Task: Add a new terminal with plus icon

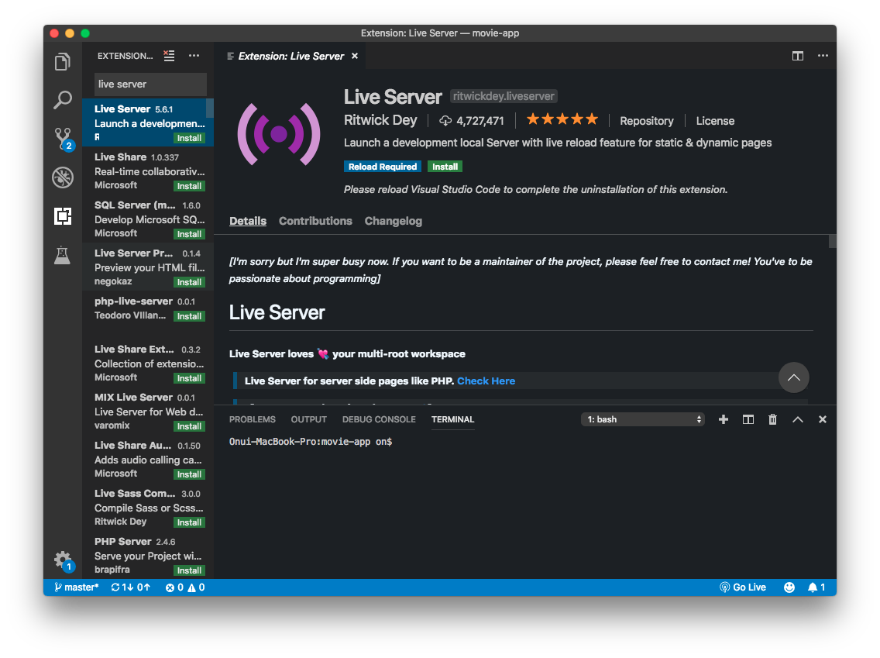Action: pyautogui.click(x=724, y=419)
